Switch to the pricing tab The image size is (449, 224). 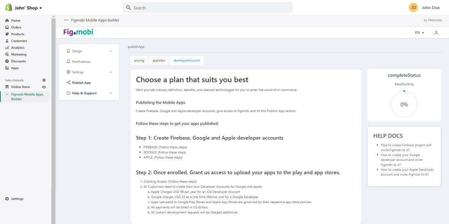coord(139,61)
